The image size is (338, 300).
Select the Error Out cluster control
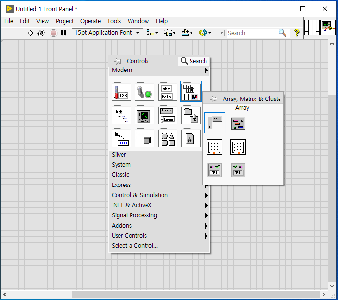point(238,170)
